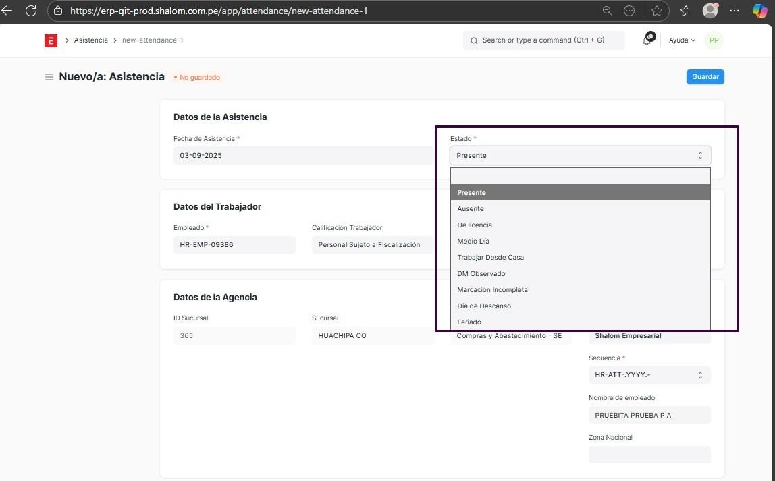Bookmark page with the star icon
The image size is (775, 481).
pyautogui.click(x=657, y=11)
